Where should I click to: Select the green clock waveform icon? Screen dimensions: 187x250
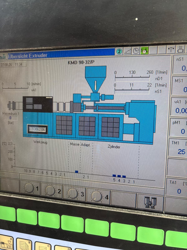click(x=145, y=51)
